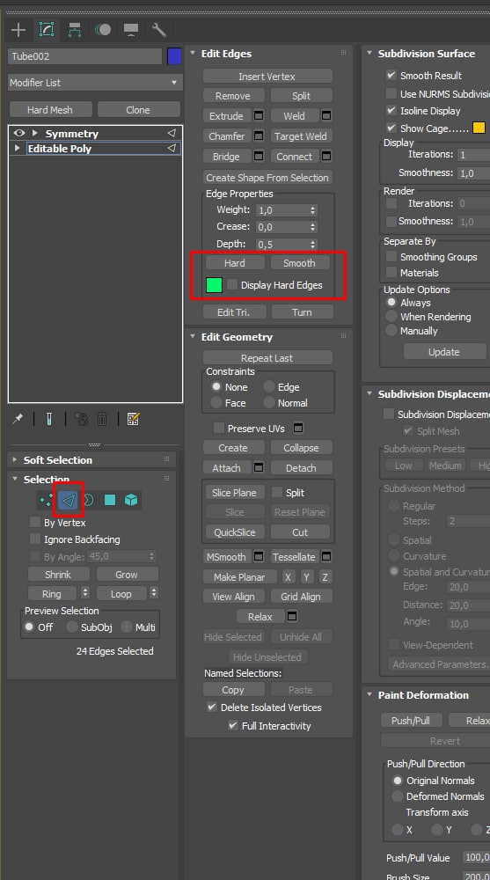The image size is (490, 880).
Task: Click Make Unique icon under stack
Action: pos(81,419)
